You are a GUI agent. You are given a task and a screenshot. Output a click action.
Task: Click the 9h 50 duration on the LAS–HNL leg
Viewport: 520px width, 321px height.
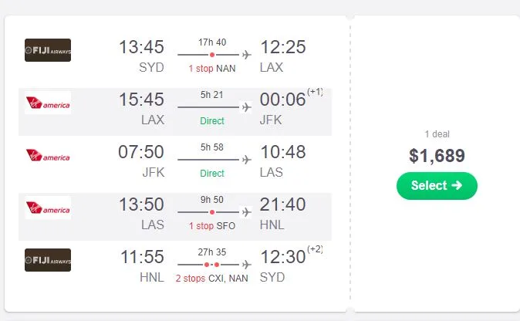pyautogui.click(x=212, y=199)
